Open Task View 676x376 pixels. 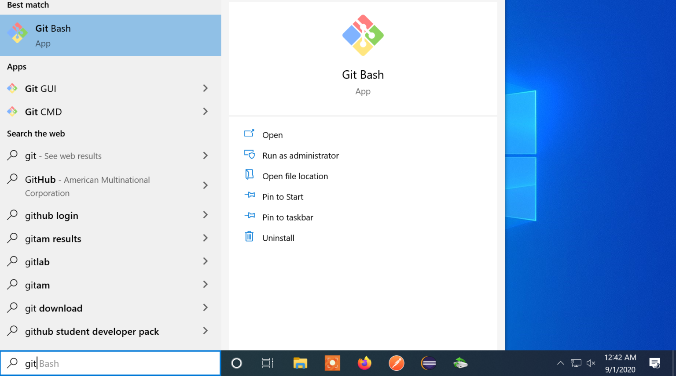[x=268, y=363]
